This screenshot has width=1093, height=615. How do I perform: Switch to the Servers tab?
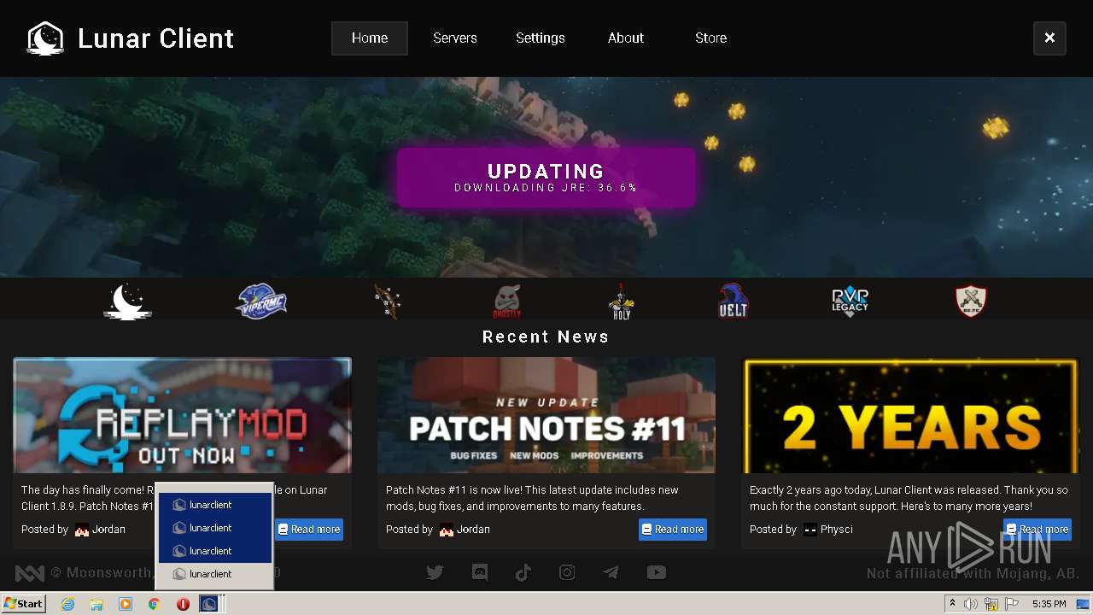455,38
